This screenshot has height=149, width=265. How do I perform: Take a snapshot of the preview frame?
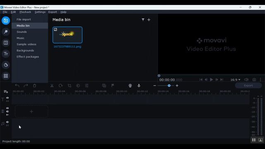(254, 79)
